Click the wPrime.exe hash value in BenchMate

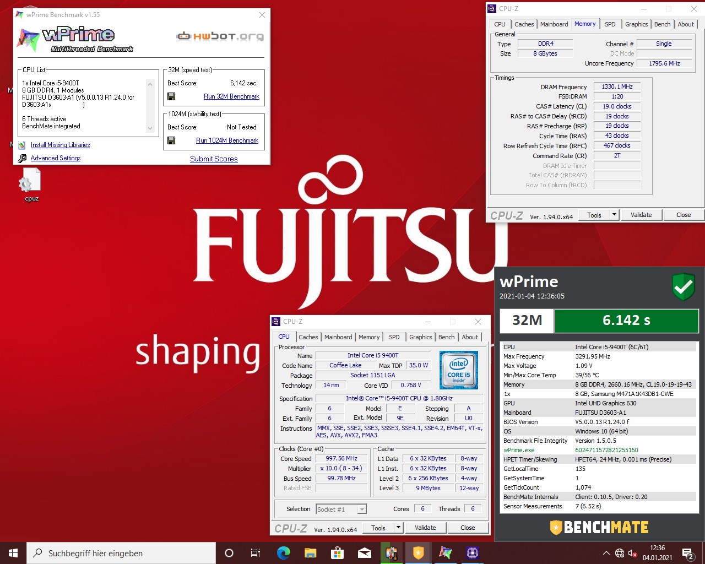click(606, 450)
